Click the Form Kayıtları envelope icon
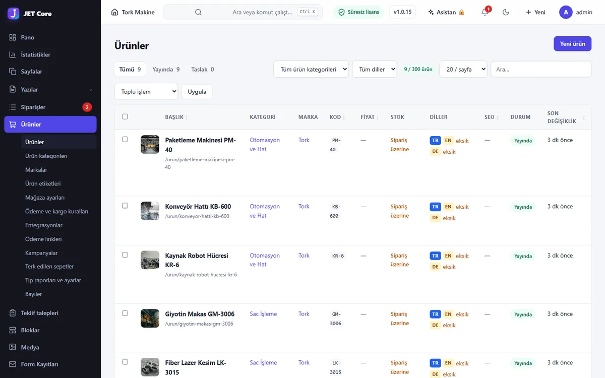605x378 pixels. [13, 364]
